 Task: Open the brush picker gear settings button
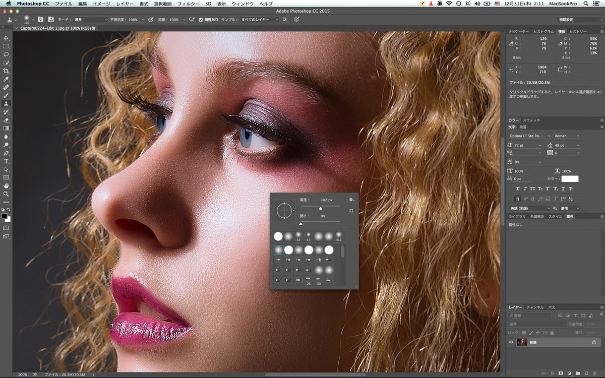point(351,200)
